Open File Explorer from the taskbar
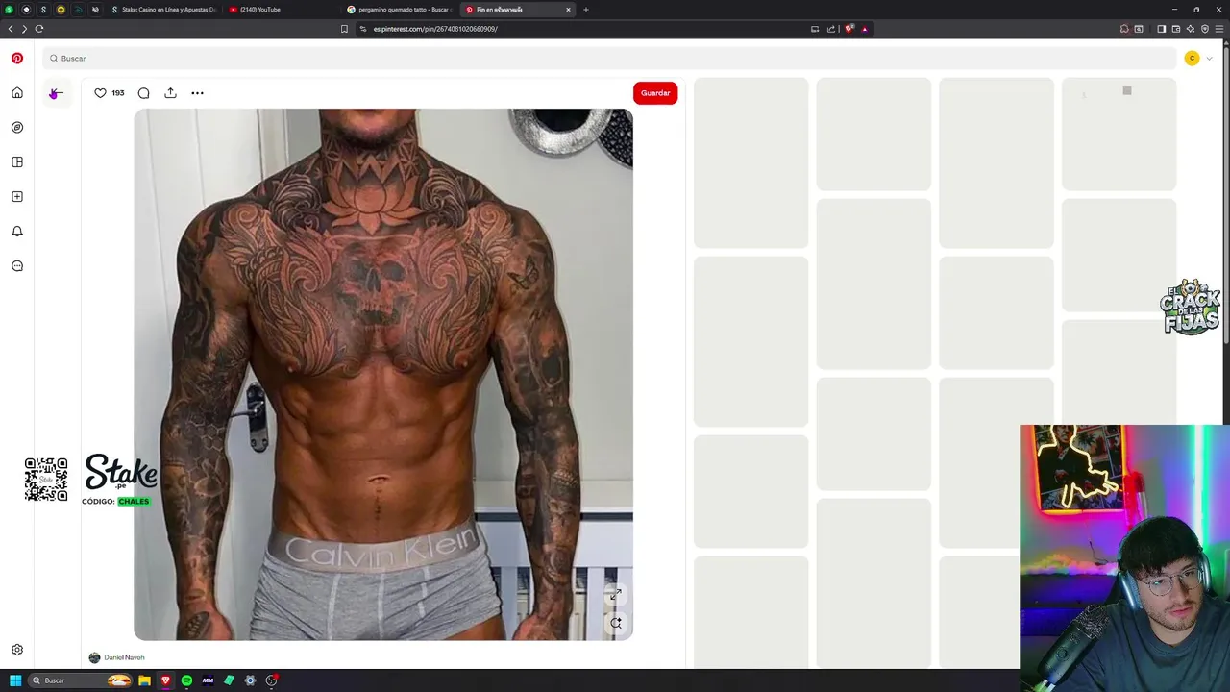1230x692 pixels. click(x=144, y=680)
